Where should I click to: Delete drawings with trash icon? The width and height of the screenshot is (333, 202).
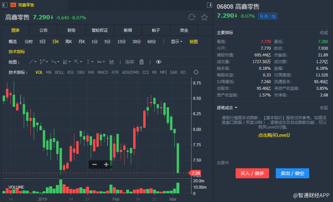142,62
